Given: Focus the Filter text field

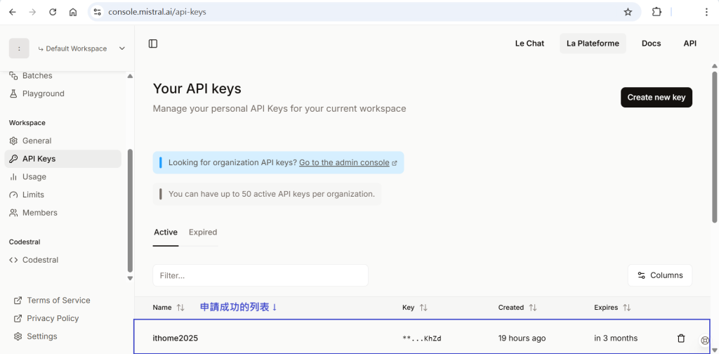Looking at the screenshot, I should tap(260, 275).
